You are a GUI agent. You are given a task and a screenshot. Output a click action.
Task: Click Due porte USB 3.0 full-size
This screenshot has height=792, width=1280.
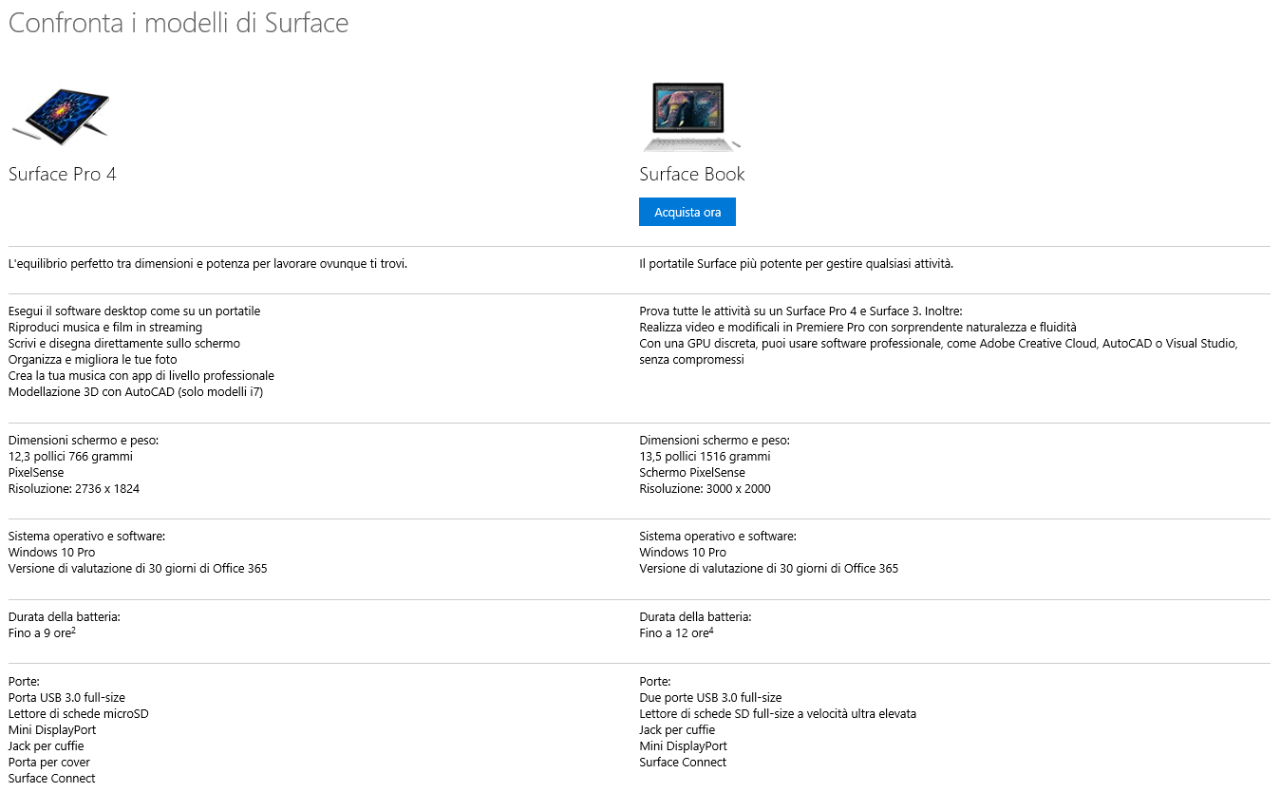(710, 698)
